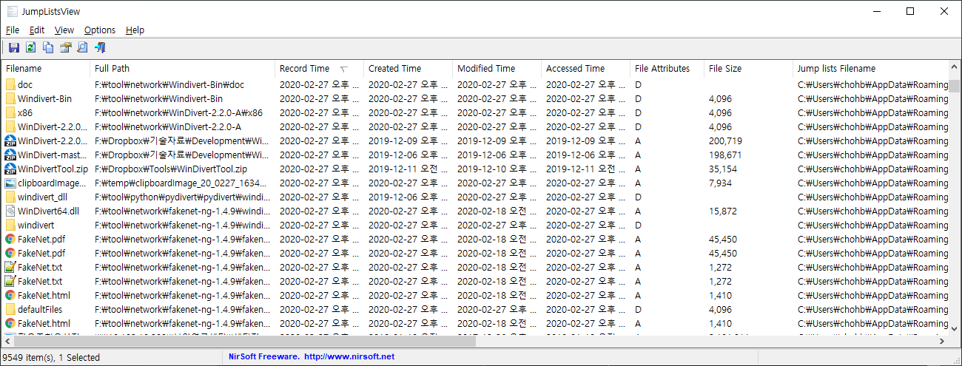
Task: Select the row named doc
Action: click(x=475, y=85)
